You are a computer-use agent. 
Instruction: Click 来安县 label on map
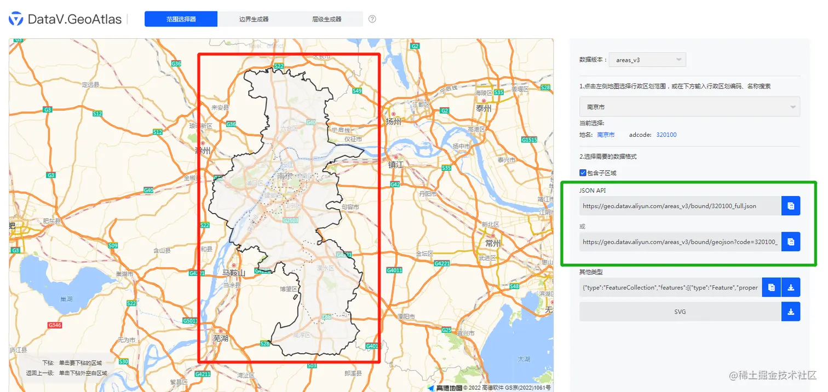click(x=220, y=108)
